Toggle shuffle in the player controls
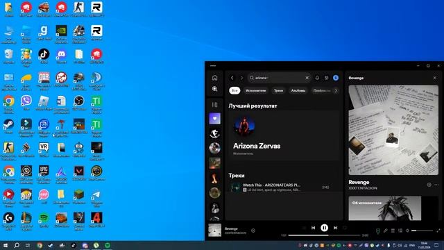This screenshot has width=444, height=250. pyautogui.click(x=304, y=228)
